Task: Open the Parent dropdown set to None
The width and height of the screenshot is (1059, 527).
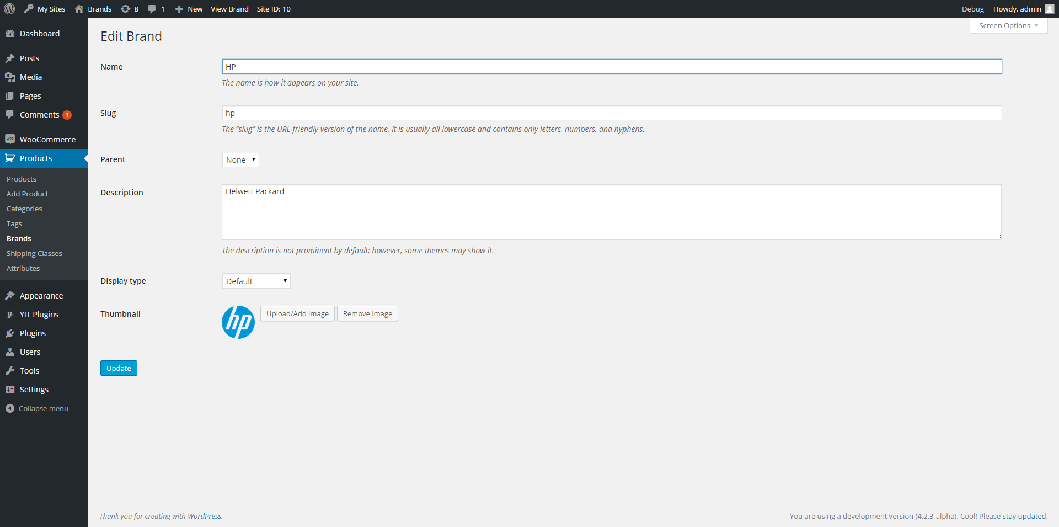Action: [240, 159]
